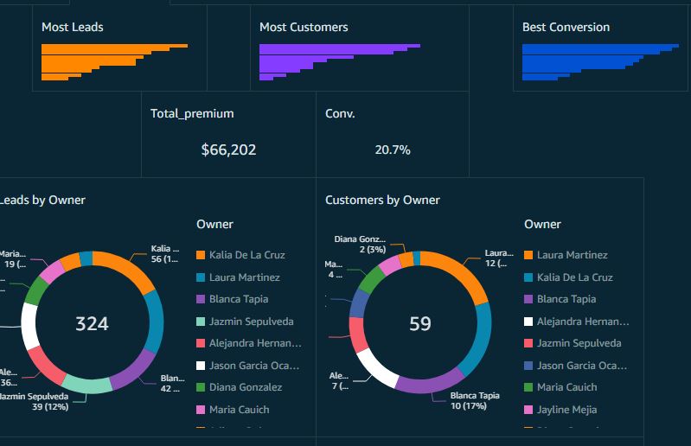Image resolution: width=691 pixels, height=446 pixels.
Task: Select Kalia De La Cruz in Customers by Owner legend
Action: pos(574,277)
